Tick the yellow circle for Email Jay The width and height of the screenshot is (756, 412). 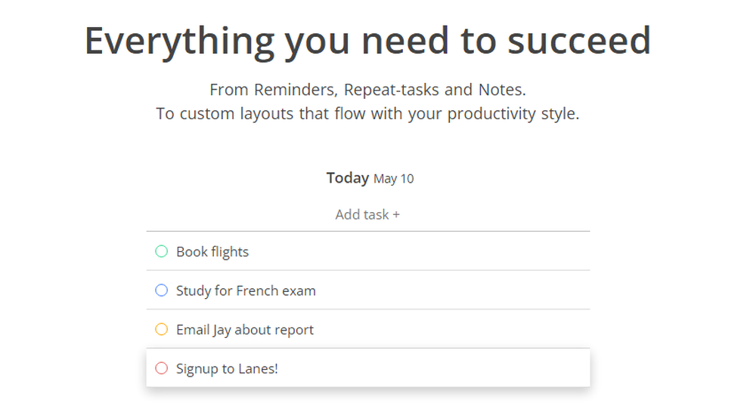pos(161,330)
